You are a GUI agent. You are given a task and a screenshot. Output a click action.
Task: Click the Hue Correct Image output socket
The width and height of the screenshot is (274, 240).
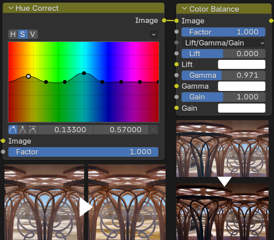(164, 20)
